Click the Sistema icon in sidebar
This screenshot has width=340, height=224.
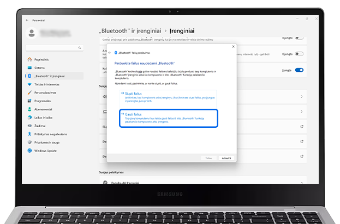click(30, 67)
